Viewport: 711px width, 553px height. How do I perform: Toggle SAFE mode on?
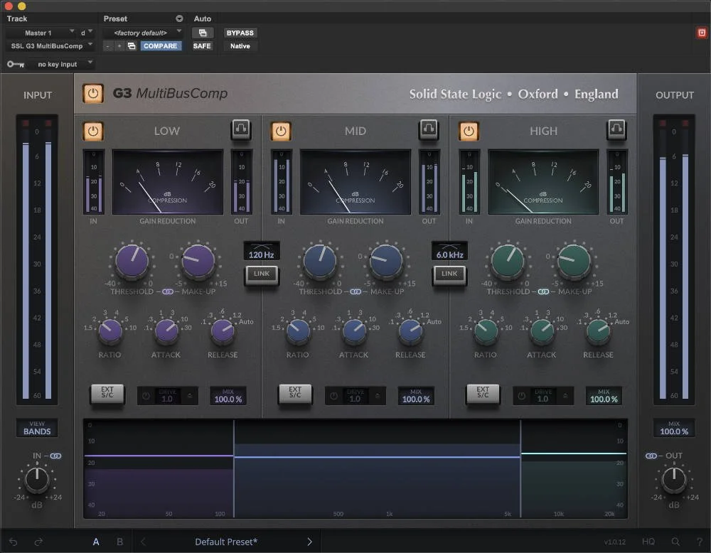tap(202, 45)
